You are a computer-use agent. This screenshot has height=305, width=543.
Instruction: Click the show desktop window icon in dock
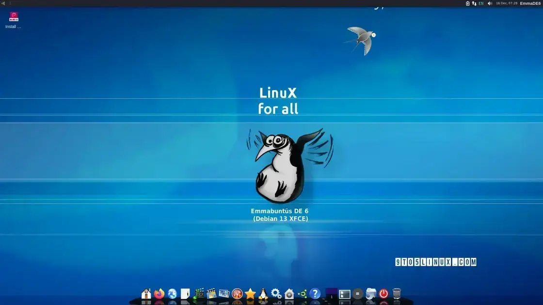tap(345, 294)
